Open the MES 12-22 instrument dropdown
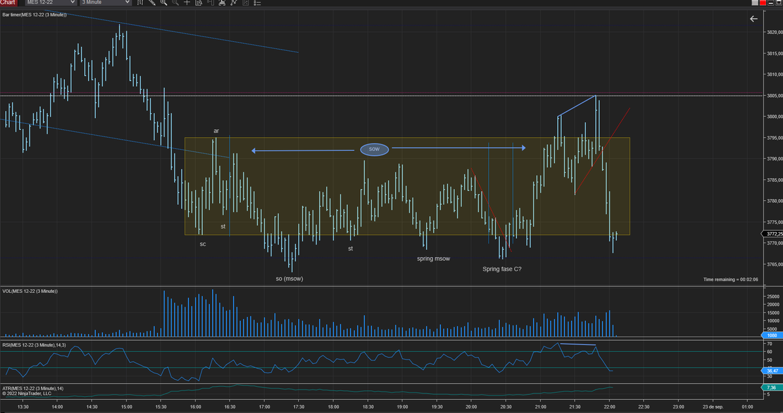This screenshot has width=783, height=413. pos(51,3)
